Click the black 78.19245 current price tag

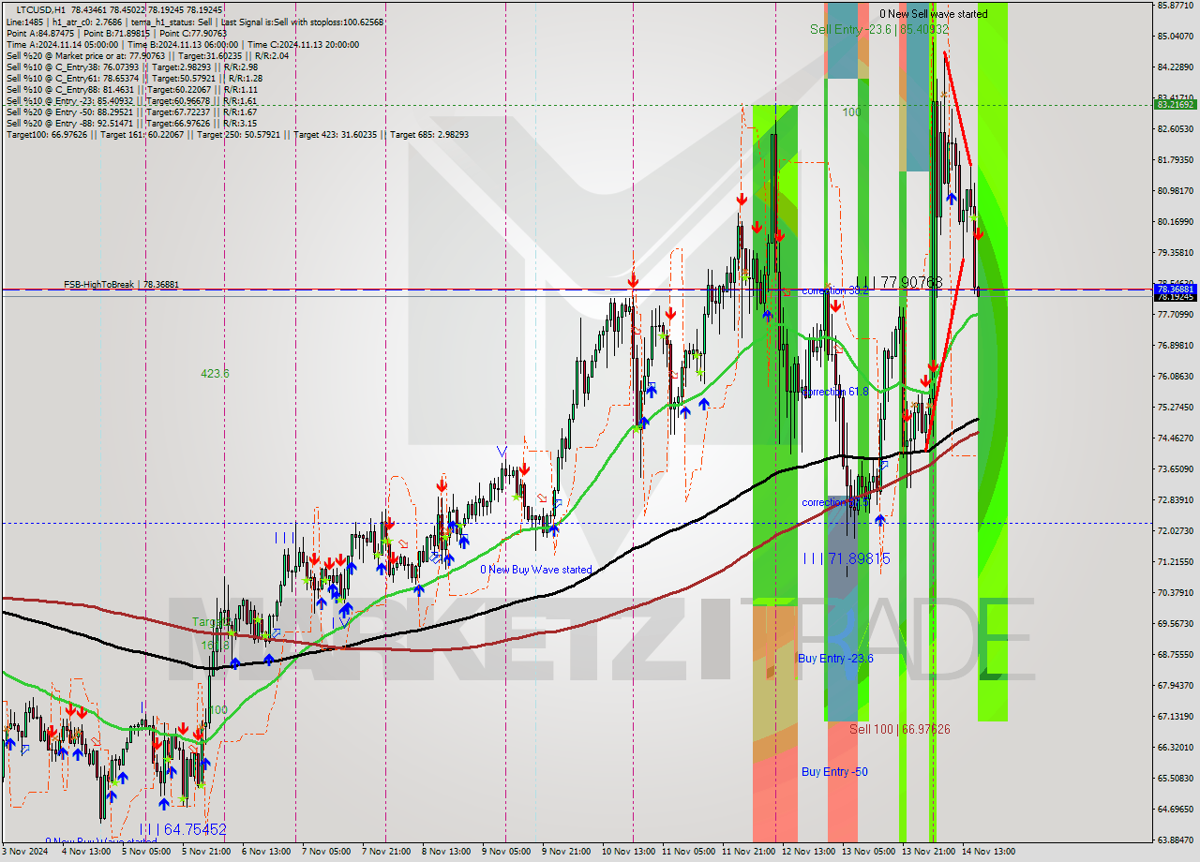[x=1176, y=297]
